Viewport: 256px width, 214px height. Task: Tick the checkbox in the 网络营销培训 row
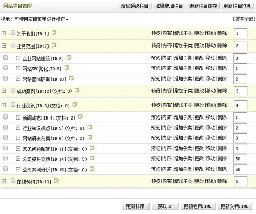[x=6, y=78]
